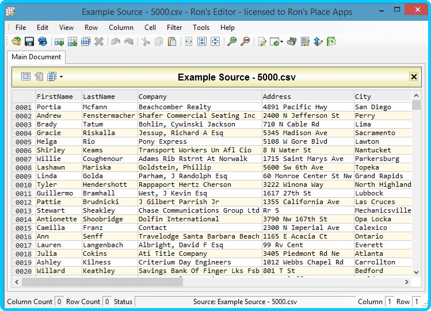Click the zoom in magnifier icon
The image size is (431, 311).
tap(232, 41)
